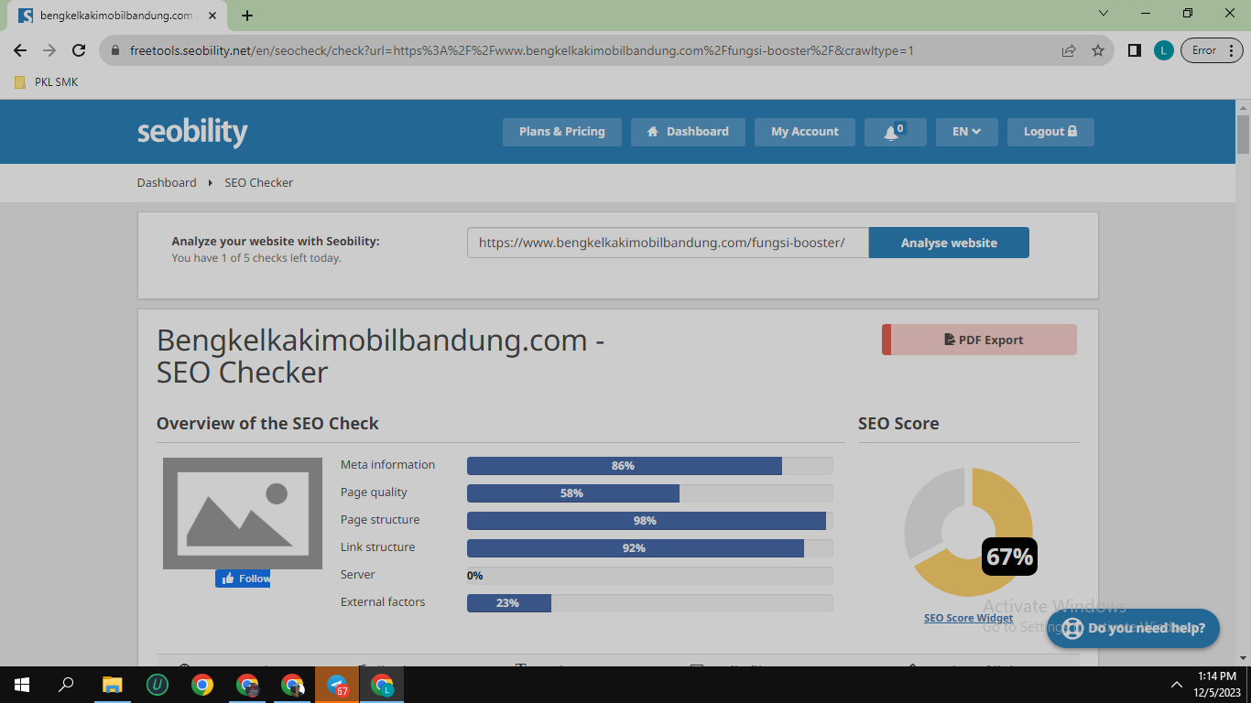Open Windows taskbar search

(x=66, y=684)
